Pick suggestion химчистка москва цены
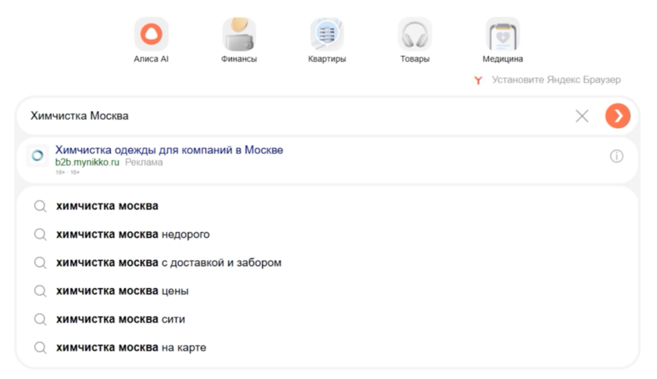657x379 pixels. click(x=123, y=291)
